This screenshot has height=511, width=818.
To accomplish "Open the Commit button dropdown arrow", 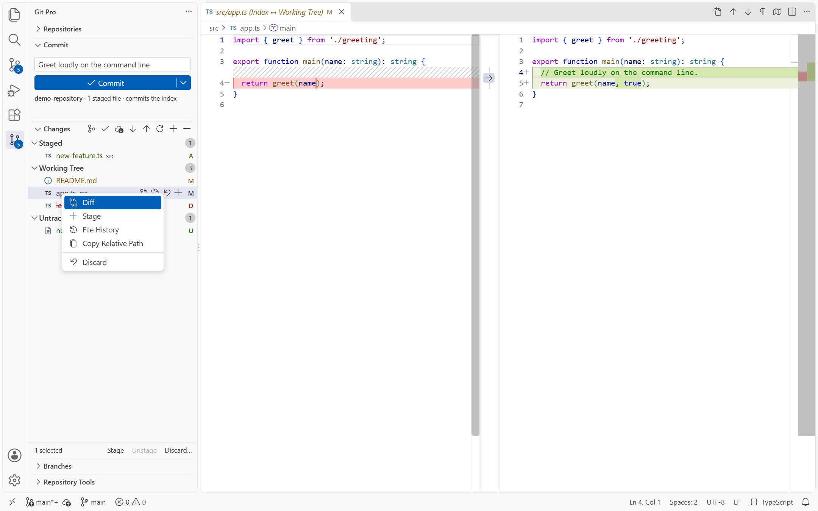I will tap(184, 83).
